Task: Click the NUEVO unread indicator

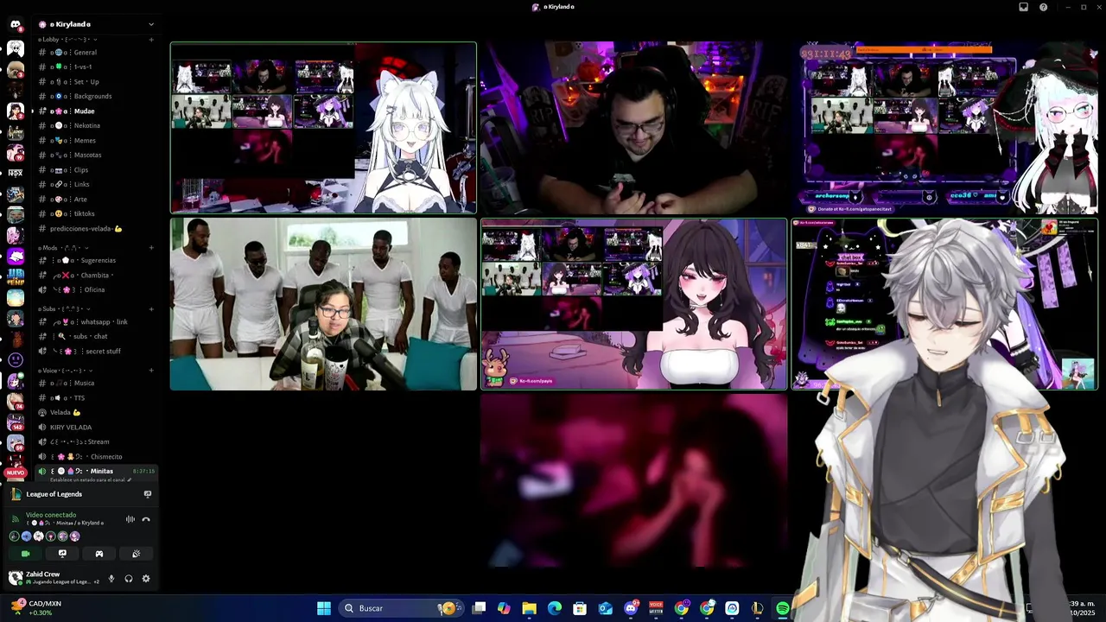Action: 16,473
